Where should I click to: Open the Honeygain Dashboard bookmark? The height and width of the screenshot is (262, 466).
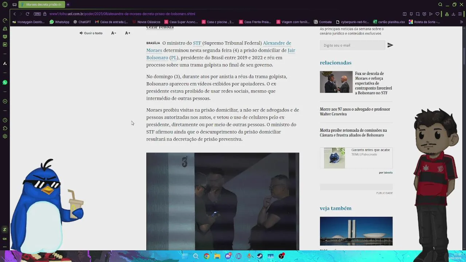click(x=28, y=22)
